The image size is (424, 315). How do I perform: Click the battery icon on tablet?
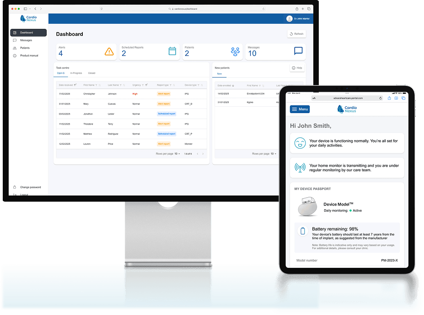[302, 231]
